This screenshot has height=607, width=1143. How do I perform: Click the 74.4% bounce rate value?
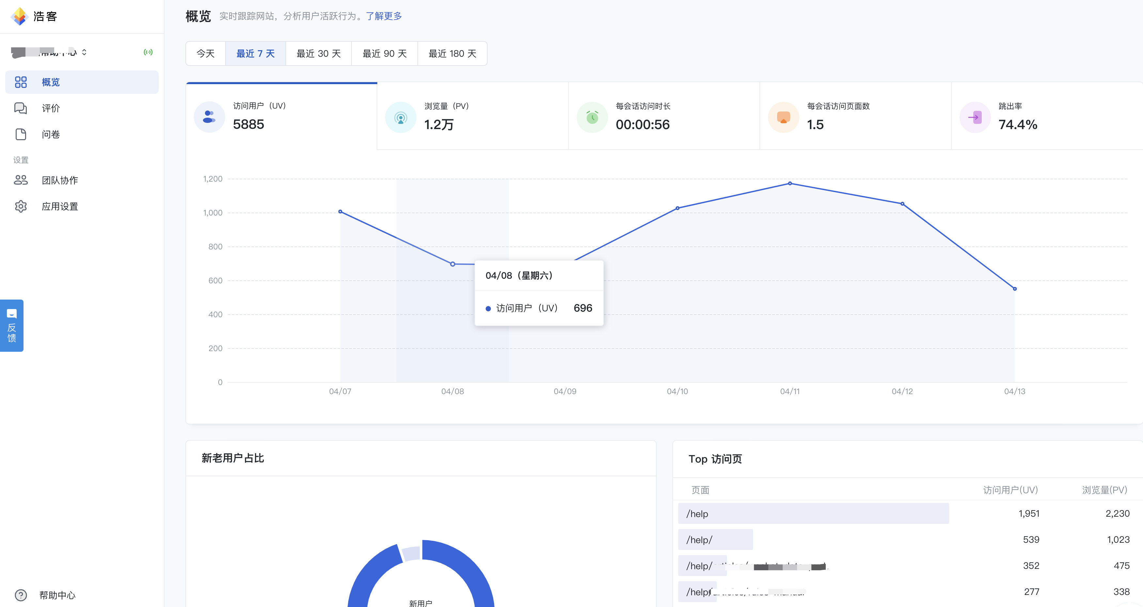1018,125
